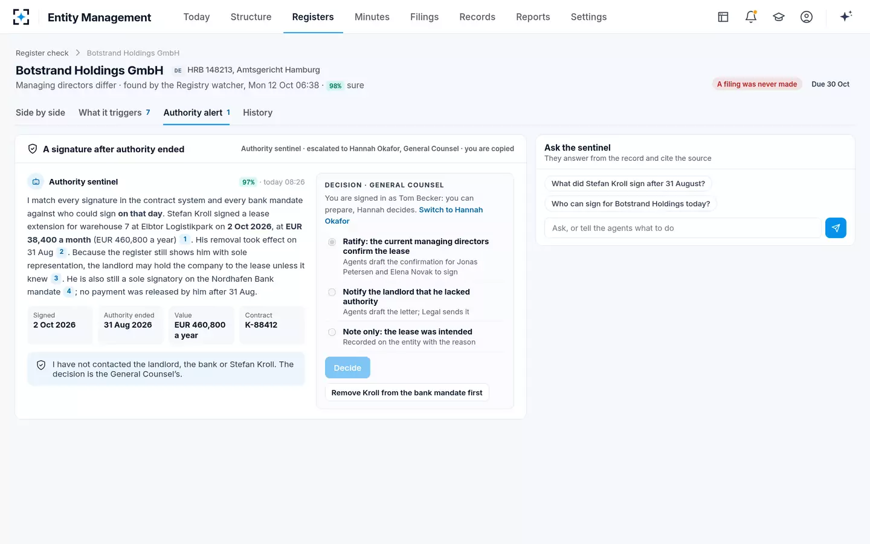Open citation reference 2
870x544 pixels.
pyautogui.click(x=61, y=252)
